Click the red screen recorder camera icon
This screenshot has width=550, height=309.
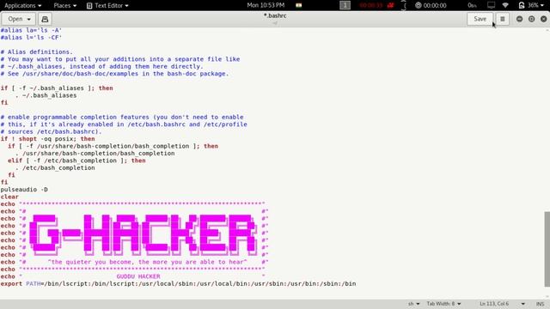tap(390, 5)
